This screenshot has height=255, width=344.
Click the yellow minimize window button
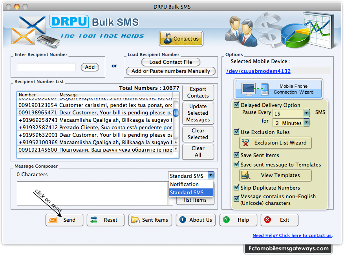[17, 7]
